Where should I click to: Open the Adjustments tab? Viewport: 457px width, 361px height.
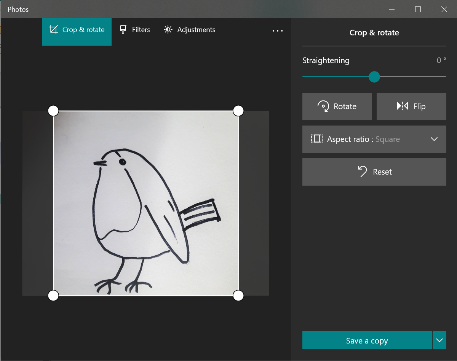tap(189, 30)
